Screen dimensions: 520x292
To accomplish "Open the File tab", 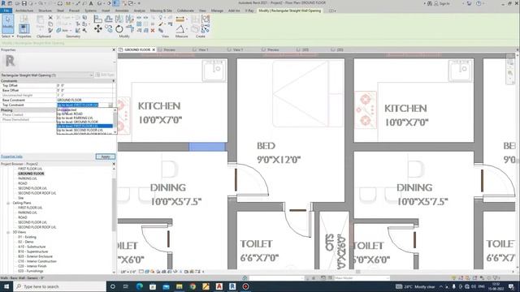I will 6,11.
